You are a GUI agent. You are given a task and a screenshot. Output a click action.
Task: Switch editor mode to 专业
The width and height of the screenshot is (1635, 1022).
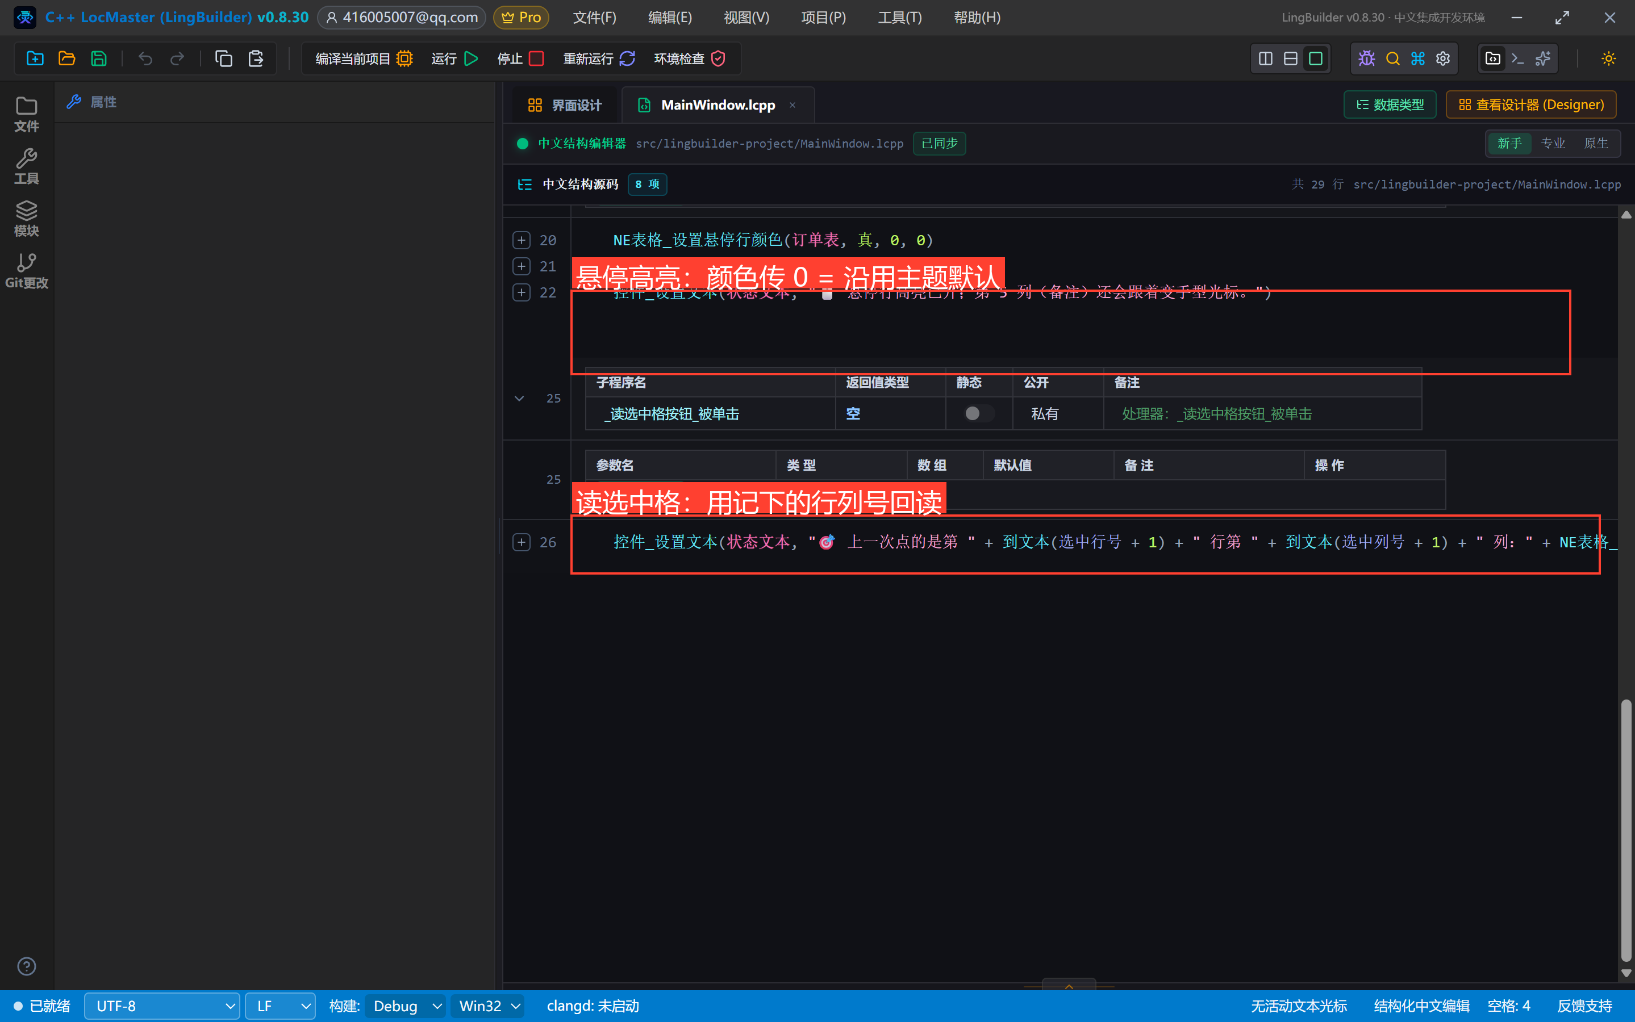click(x=1553, y=143)
